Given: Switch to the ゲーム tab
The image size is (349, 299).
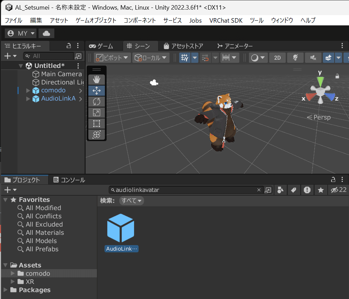Looking at the screenshot, I should pos(101,46).
